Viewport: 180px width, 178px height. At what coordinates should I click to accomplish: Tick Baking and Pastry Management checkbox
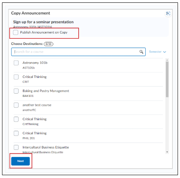point(16,91)
